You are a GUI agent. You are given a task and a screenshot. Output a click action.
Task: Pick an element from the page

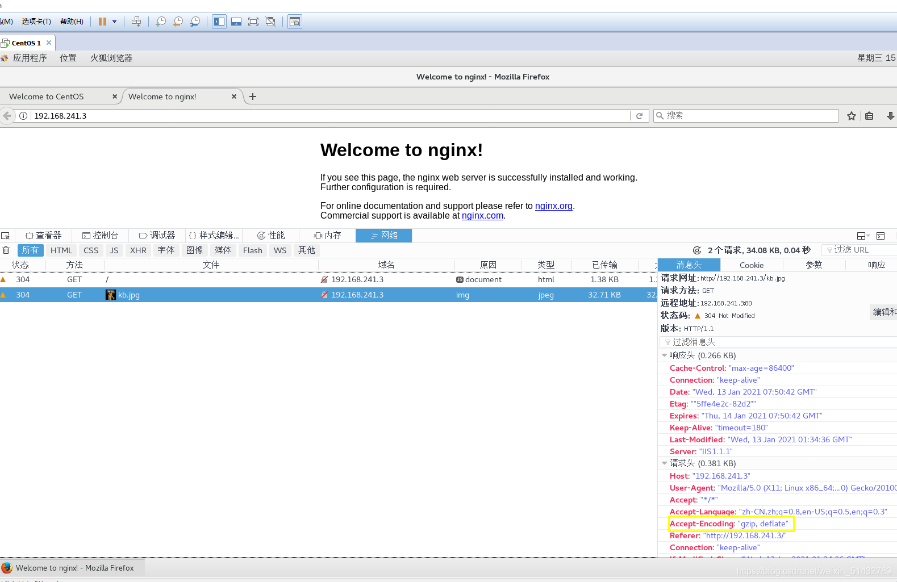[x=6, y=236]
